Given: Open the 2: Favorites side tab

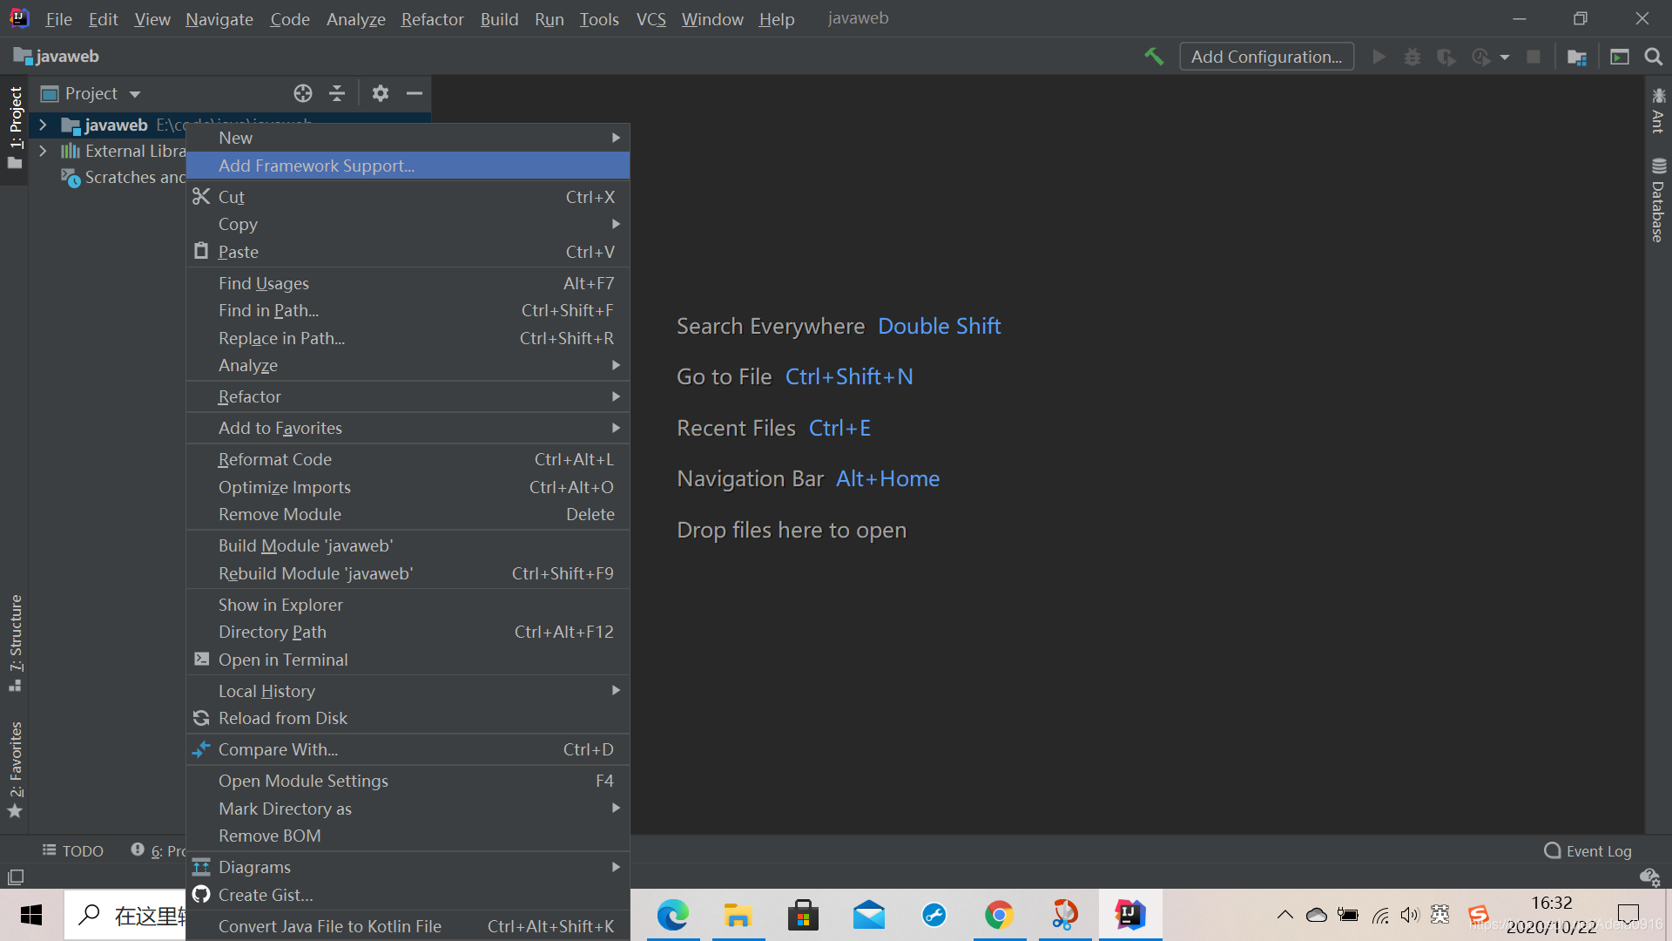Looking at the screenshot, I should click(15, 769).
